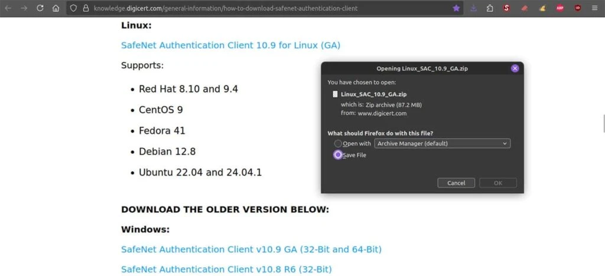
Task: Open SafeNet Authentication Client 10.9 for Linux link
Action: [x=231, y=45]
